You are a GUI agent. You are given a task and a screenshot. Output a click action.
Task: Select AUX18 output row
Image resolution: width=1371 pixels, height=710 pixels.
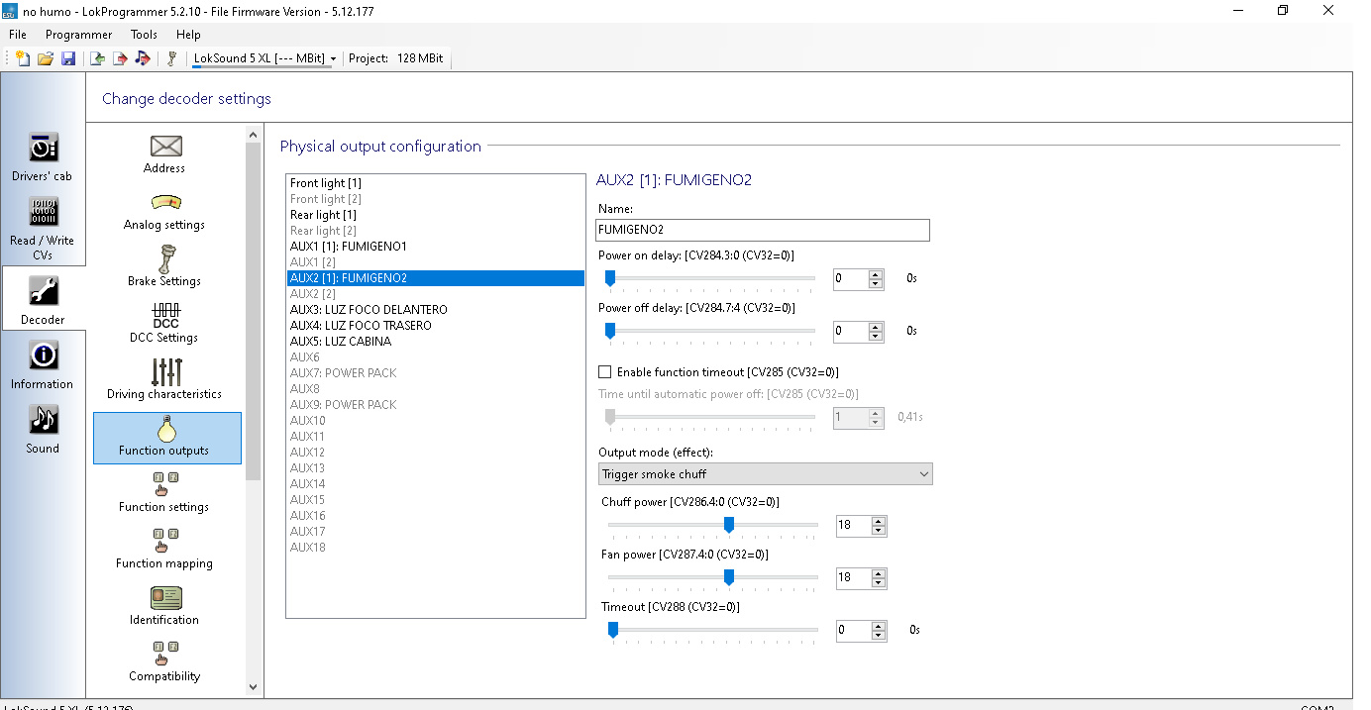[x=436, y=548]
